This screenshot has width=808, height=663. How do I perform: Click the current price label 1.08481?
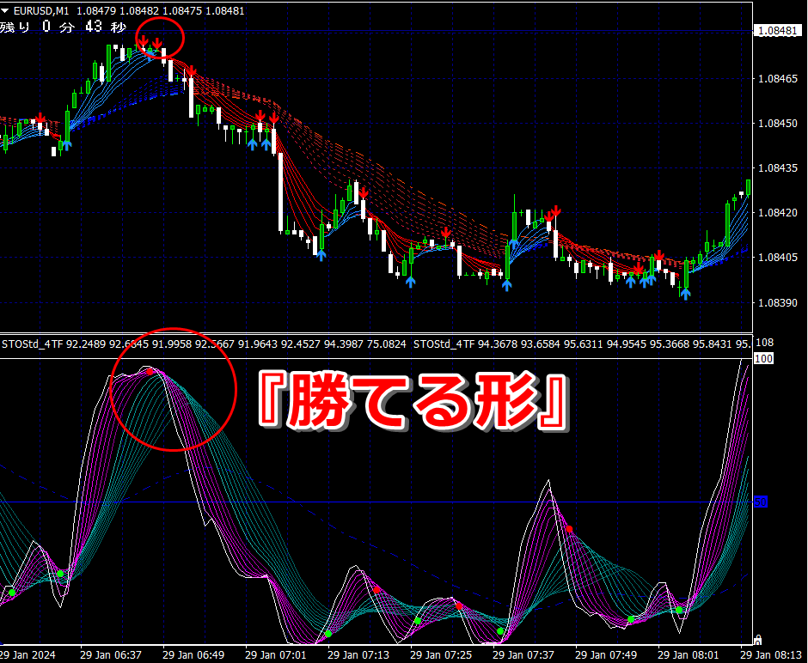(x=778, y=31)
